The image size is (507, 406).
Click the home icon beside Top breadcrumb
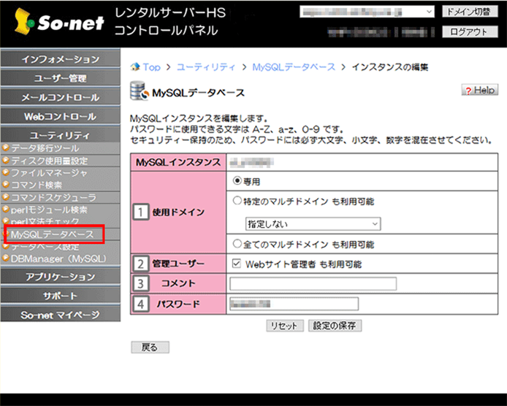click(x=134, y=67)
